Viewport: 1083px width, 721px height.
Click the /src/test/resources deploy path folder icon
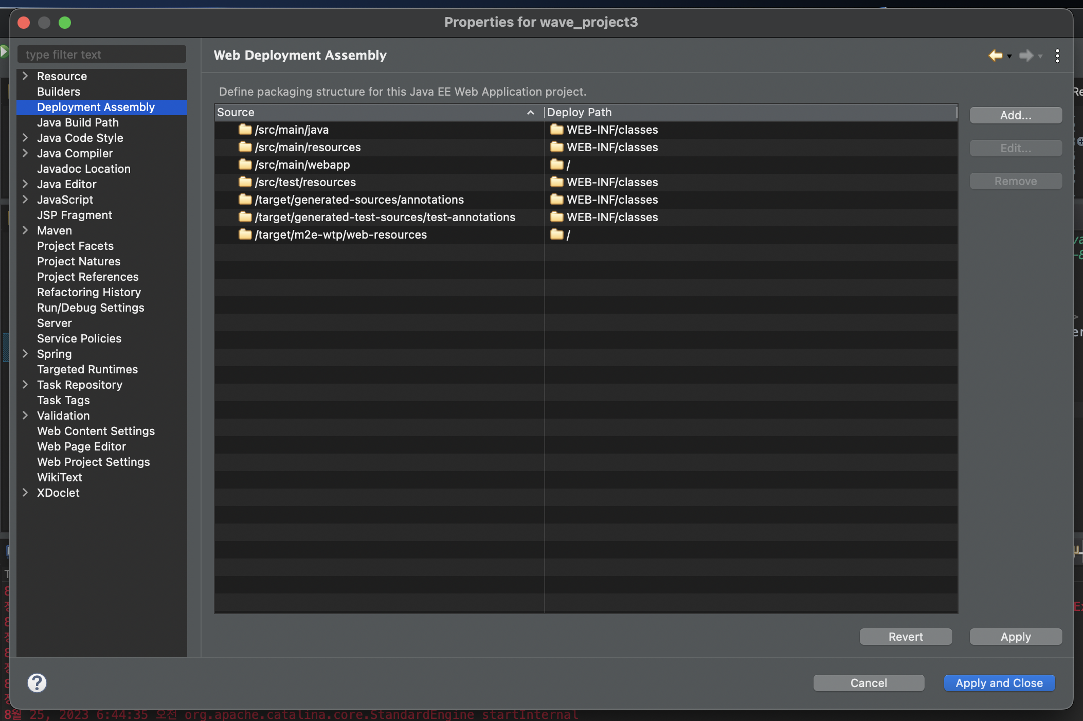[556, 182]
